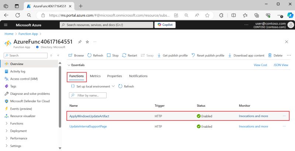Open Microsoft Defender for Cloud

click(29, 101)
